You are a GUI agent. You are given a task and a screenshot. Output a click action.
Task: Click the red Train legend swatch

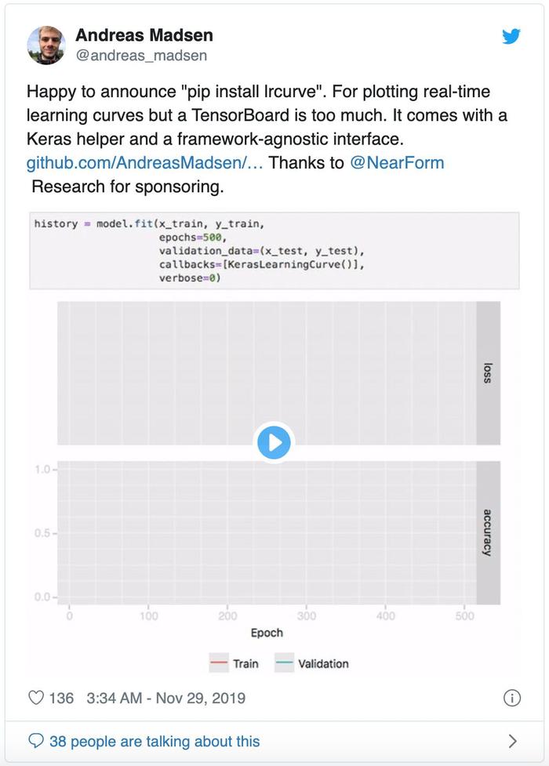219,663
